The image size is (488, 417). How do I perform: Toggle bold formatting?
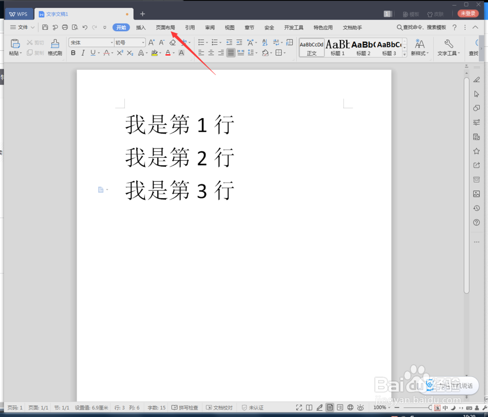click(x=73, y=53)
